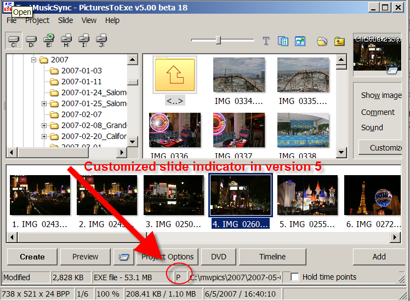The width and height of the screenshot is (410, 301).
Task: Select slide 5. IMG 0255 in slide list
Action: (307, 195)
